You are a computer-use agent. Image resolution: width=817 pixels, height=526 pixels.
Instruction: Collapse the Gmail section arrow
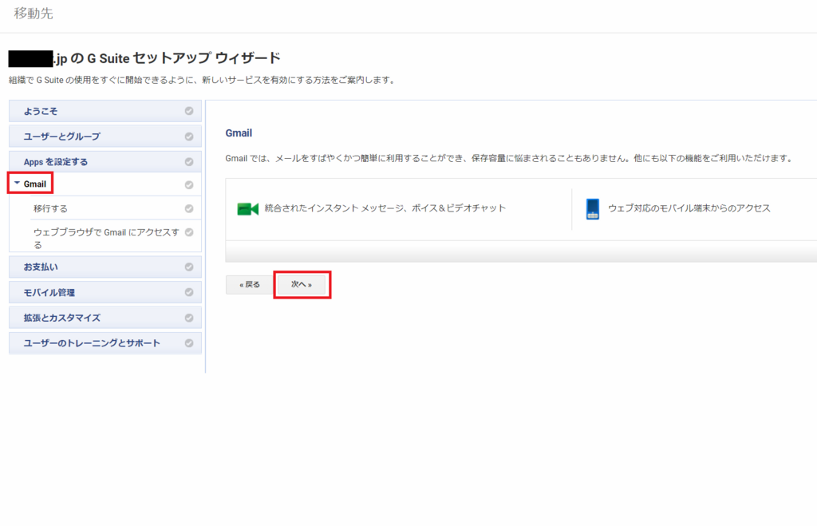pyautogui.click(x=18, y=184)
